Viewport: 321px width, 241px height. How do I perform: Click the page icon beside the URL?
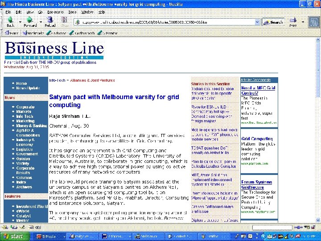click(78, 22)
